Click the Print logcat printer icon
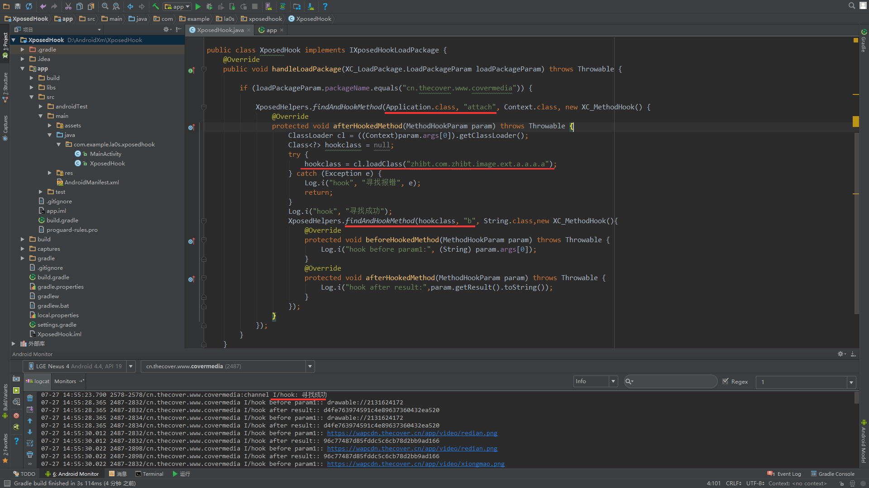The width and height of the screenshot is (869, 488). tap(30, 455)
